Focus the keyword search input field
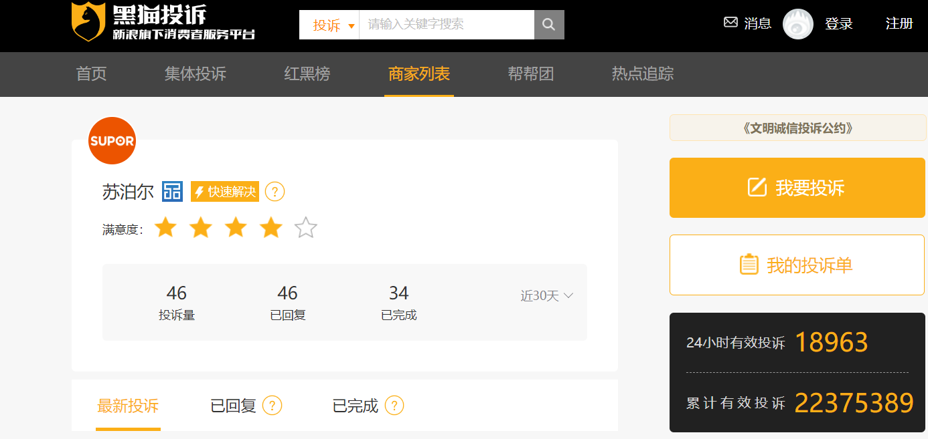Viewport: 928px width, 439px height. [x=447, y=25]
